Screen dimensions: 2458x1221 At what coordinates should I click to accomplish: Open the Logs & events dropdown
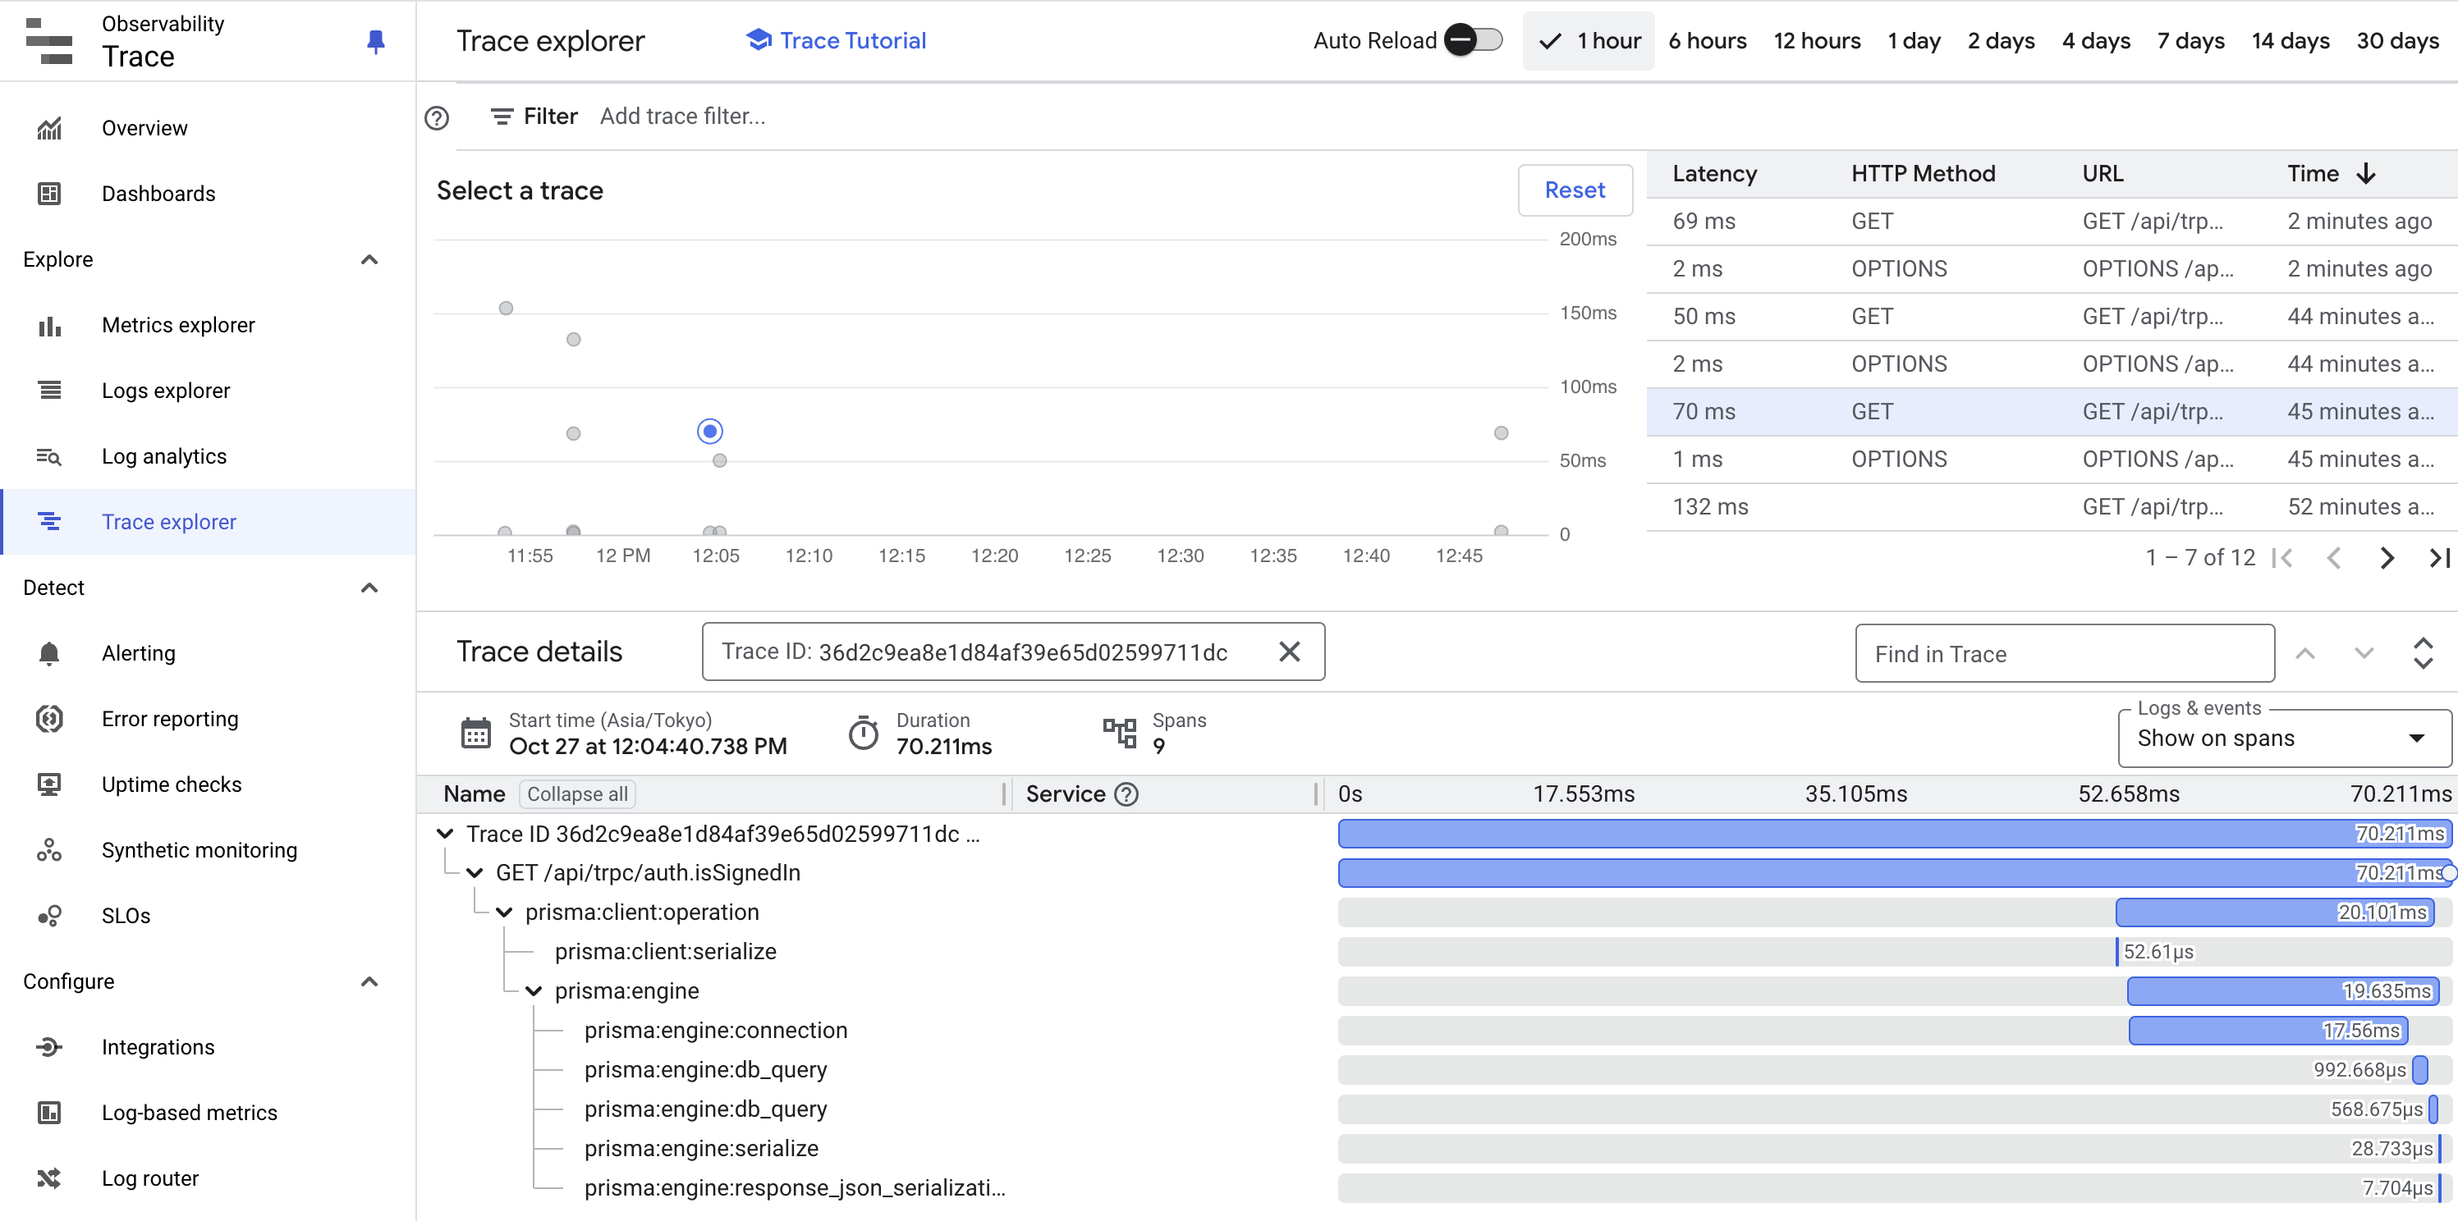click(2283, 738)
